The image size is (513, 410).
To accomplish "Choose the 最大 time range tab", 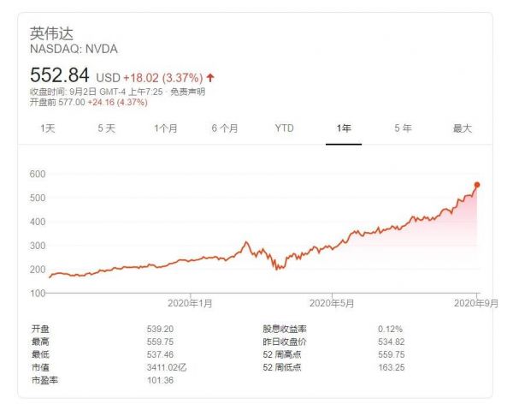I will pyautogui.click(x=462, y=128).
